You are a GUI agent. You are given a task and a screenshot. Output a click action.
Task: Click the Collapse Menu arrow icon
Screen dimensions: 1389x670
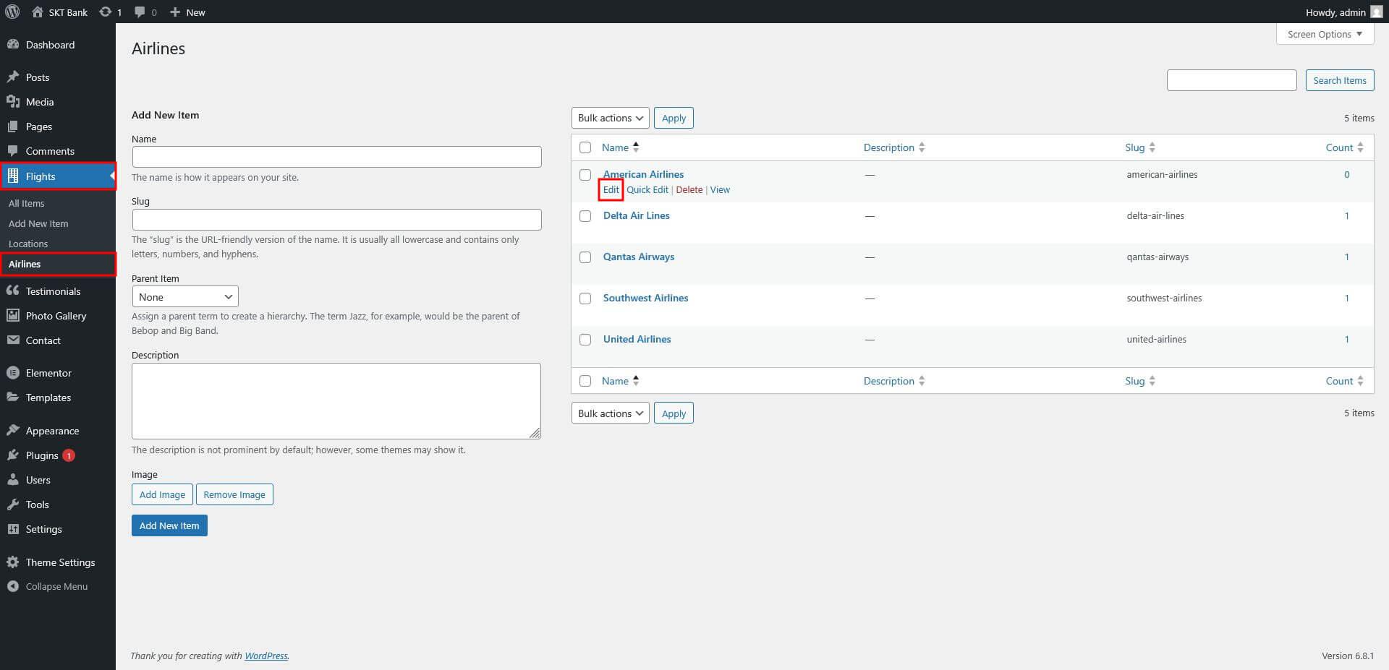(13, 586)
